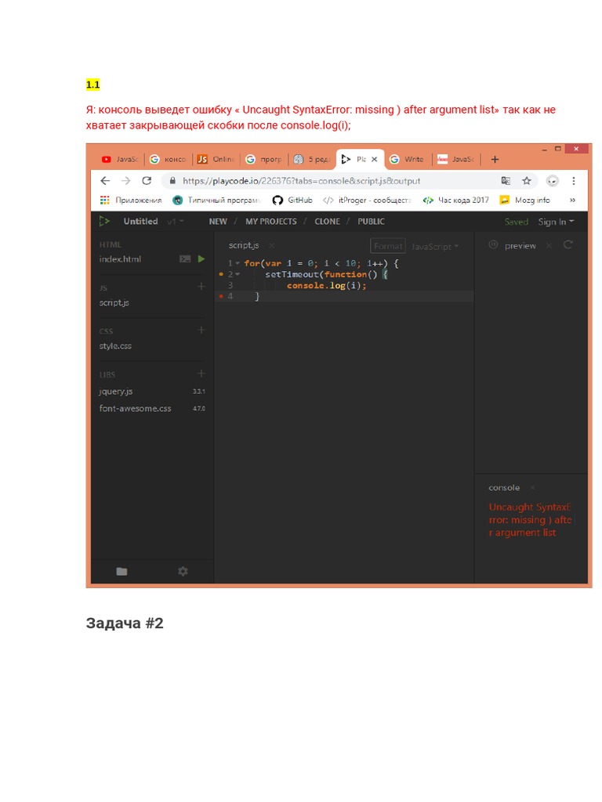Refresh the preview panel
Image resolution: width=602 pixels, height=802 pixels.
568,245
